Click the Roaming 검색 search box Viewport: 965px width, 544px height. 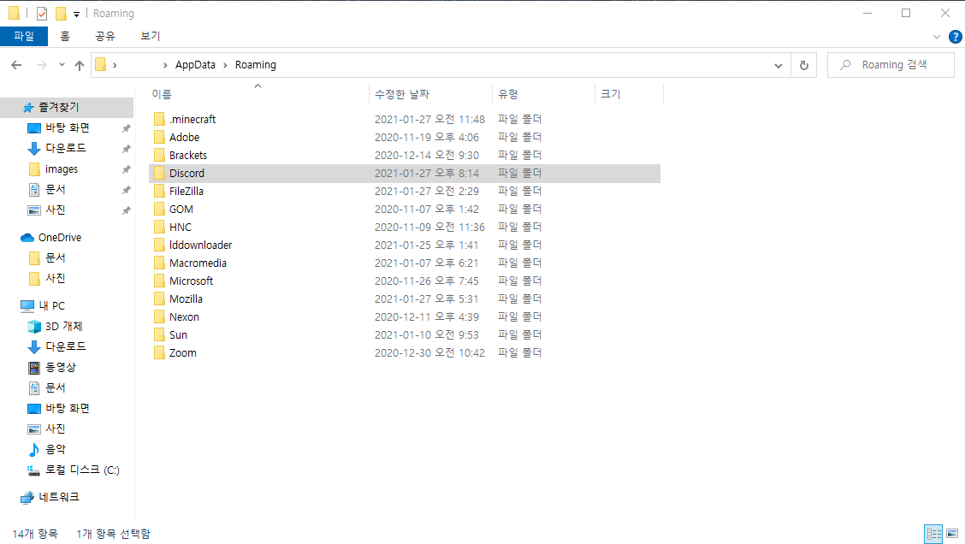tap(891, 65)
